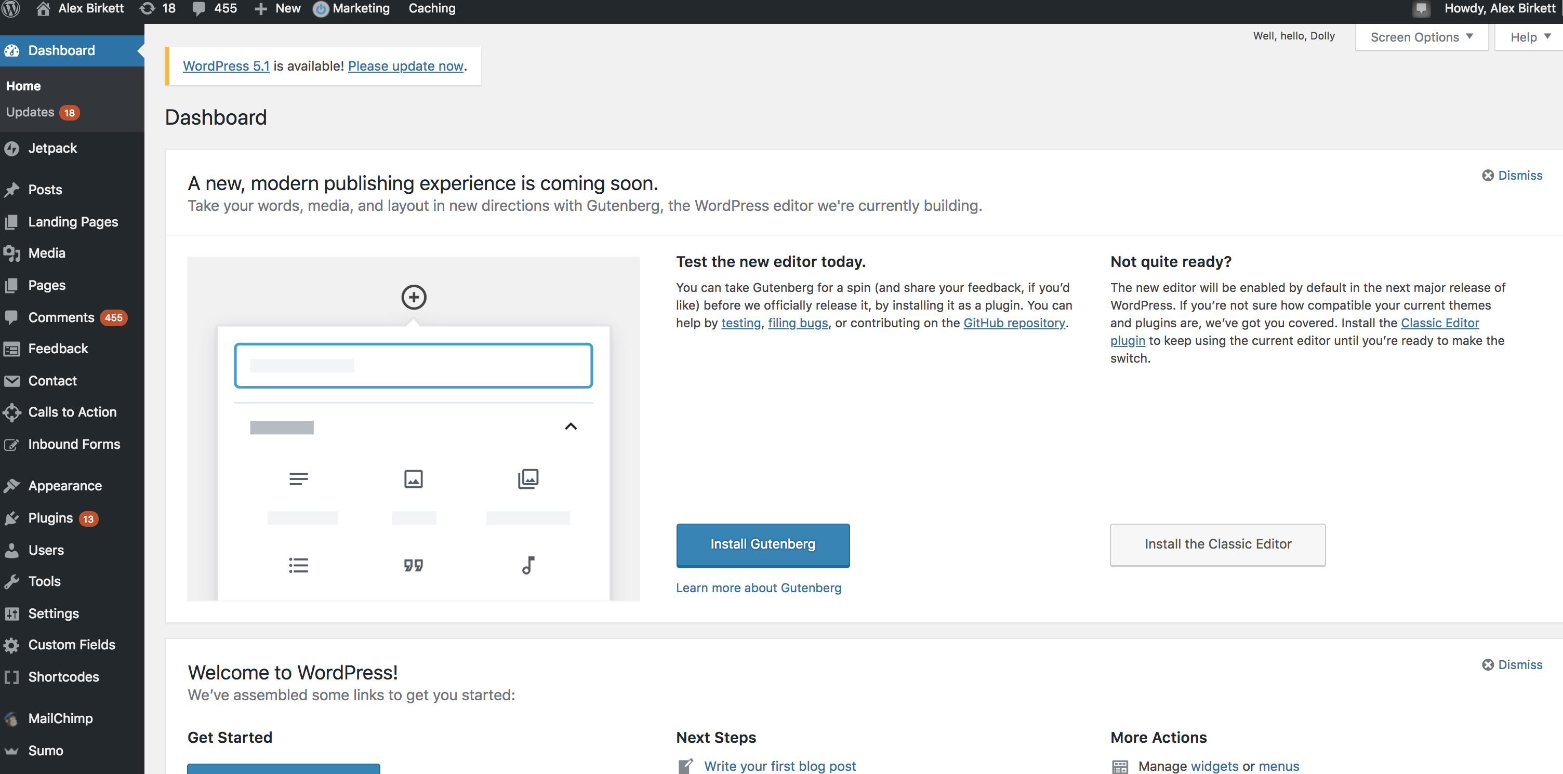Open the New item in admin bar
The height and width of the screenshot is (774, 1563).
278,8
